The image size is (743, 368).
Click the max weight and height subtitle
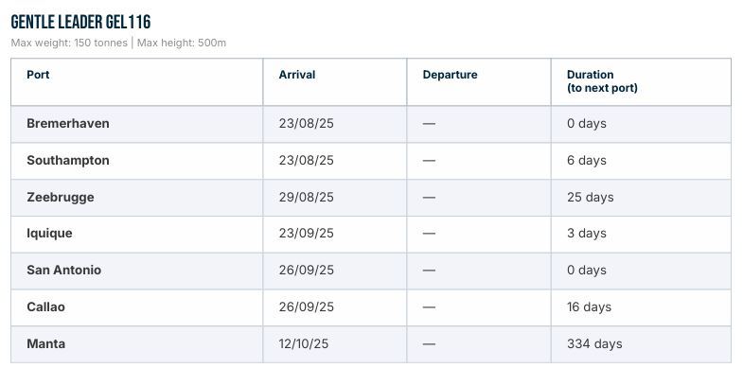[118, 44]
